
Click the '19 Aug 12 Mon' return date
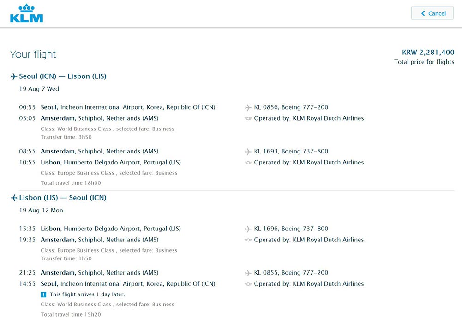[41, 210]
